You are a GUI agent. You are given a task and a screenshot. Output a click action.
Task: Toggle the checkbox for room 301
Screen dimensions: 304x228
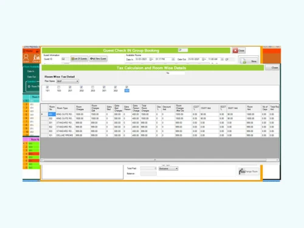pos(104,87)
